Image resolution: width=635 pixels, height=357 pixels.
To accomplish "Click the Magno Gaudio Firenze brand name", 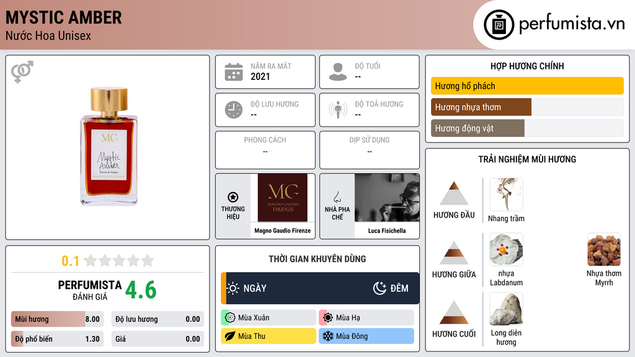I will click(283, 231).
